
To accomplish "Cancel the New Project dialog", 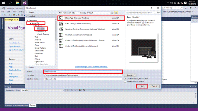I will click(154, 86).
